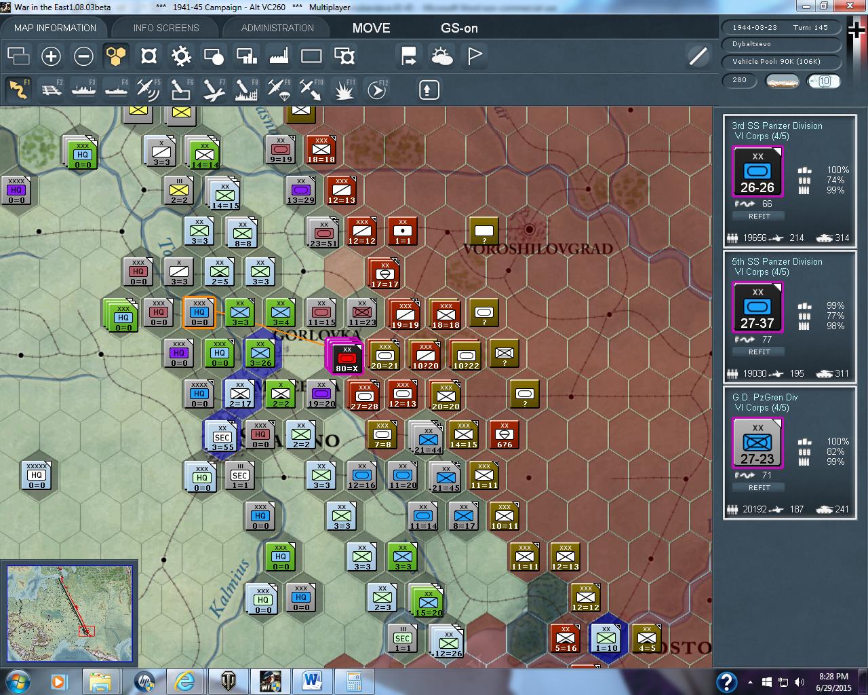Select F7 bomb airfield mode
868x695 pixels.
(x=214, y=90)
